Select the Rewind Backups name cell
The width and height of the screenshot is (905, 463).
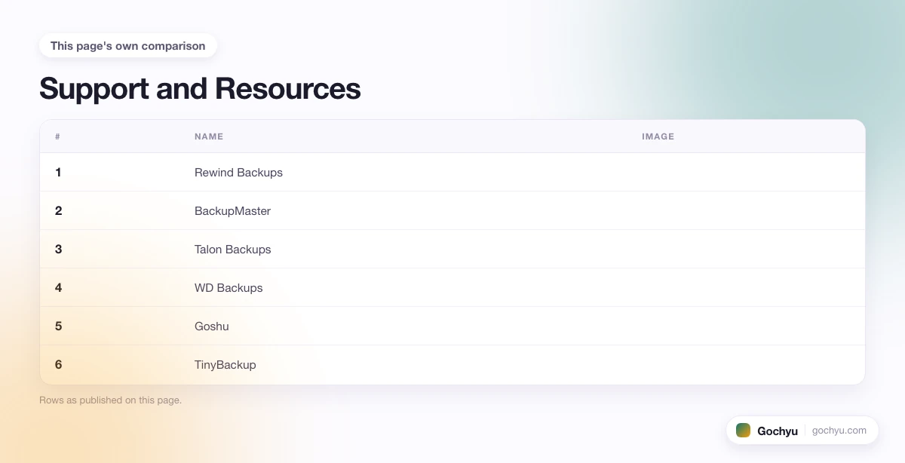click(x=238, y=173)
